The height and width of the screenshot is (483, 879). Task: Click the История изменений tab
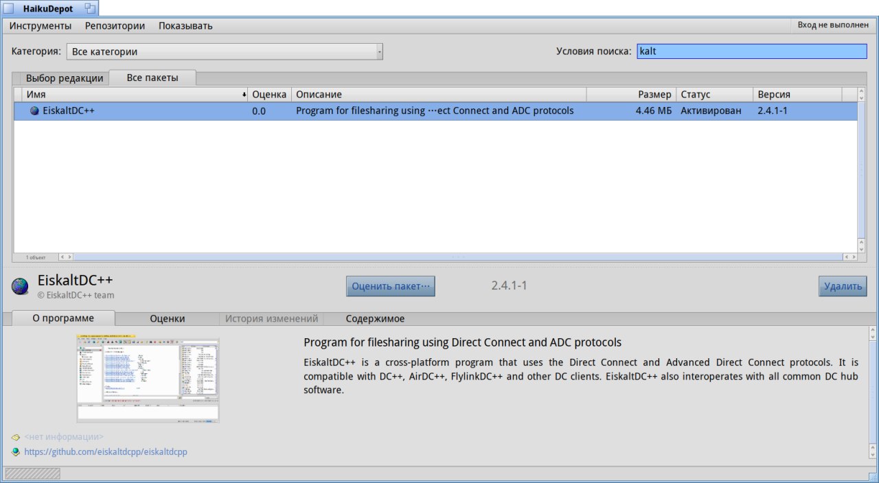point(271,318)
